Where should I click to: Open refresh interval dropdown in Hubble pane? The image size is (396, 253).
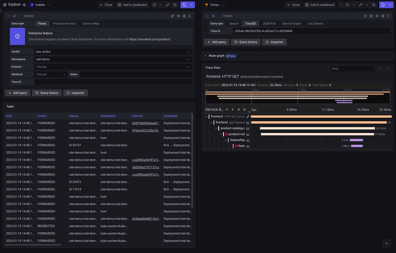pos(191,5)
